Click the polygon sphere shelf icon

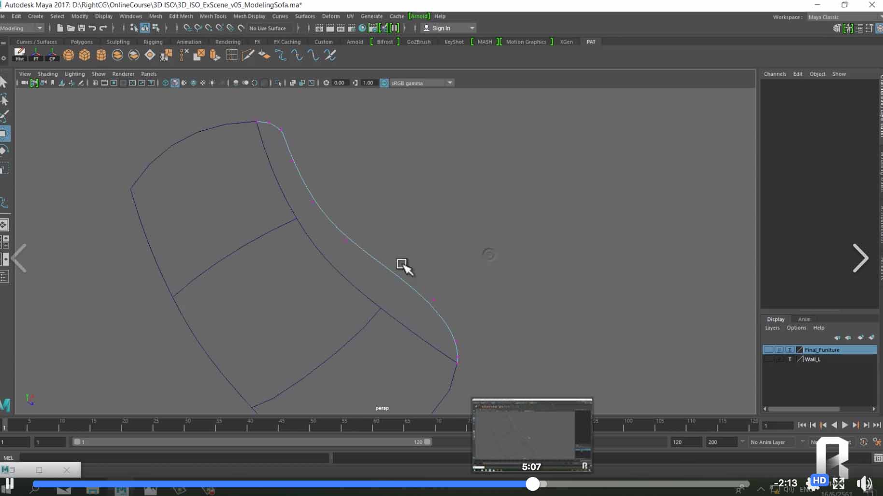69,55
